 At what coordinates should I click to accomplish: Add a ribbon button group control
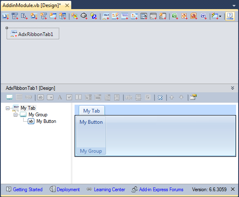[29, 97]
